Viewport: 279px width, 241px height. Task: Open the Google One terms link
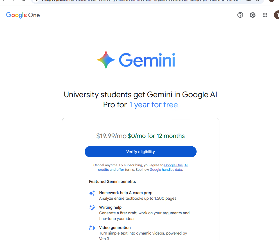pyautogui.click(x=173, y=165)
